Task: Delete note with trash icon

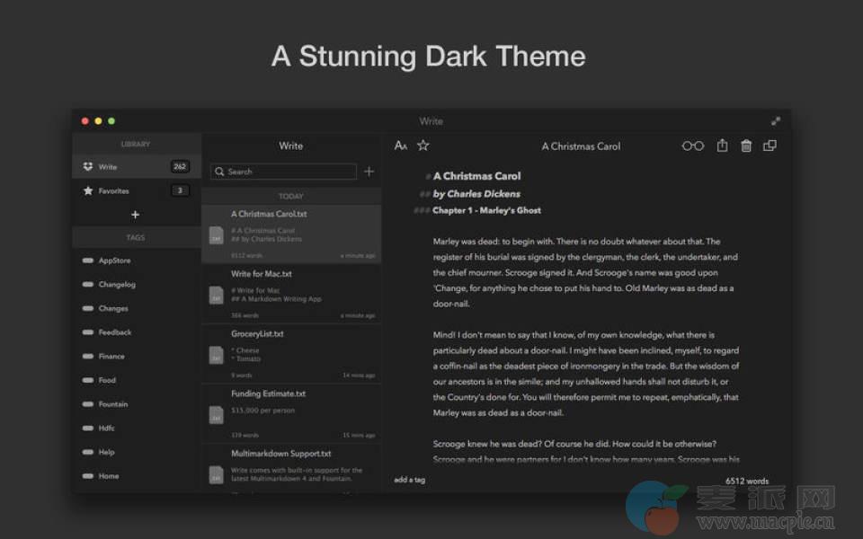Action: 746,146
